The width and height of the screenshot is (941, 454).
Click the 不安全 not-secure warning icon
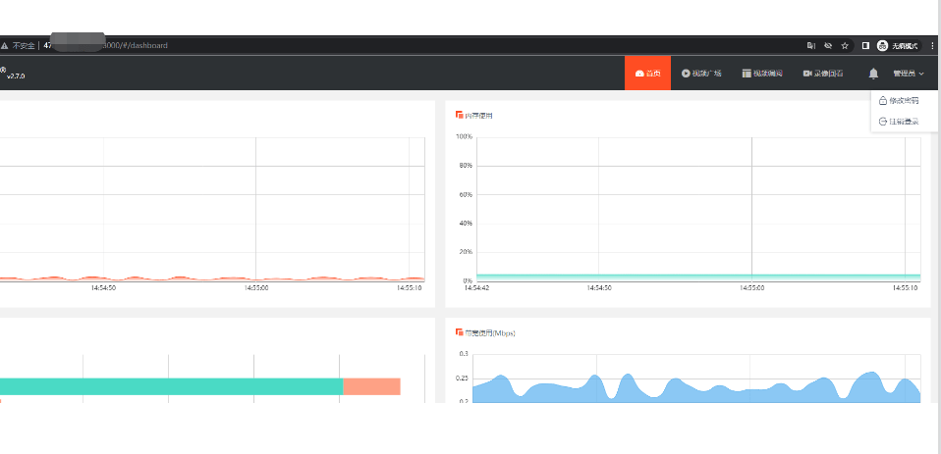coord(4,45)
